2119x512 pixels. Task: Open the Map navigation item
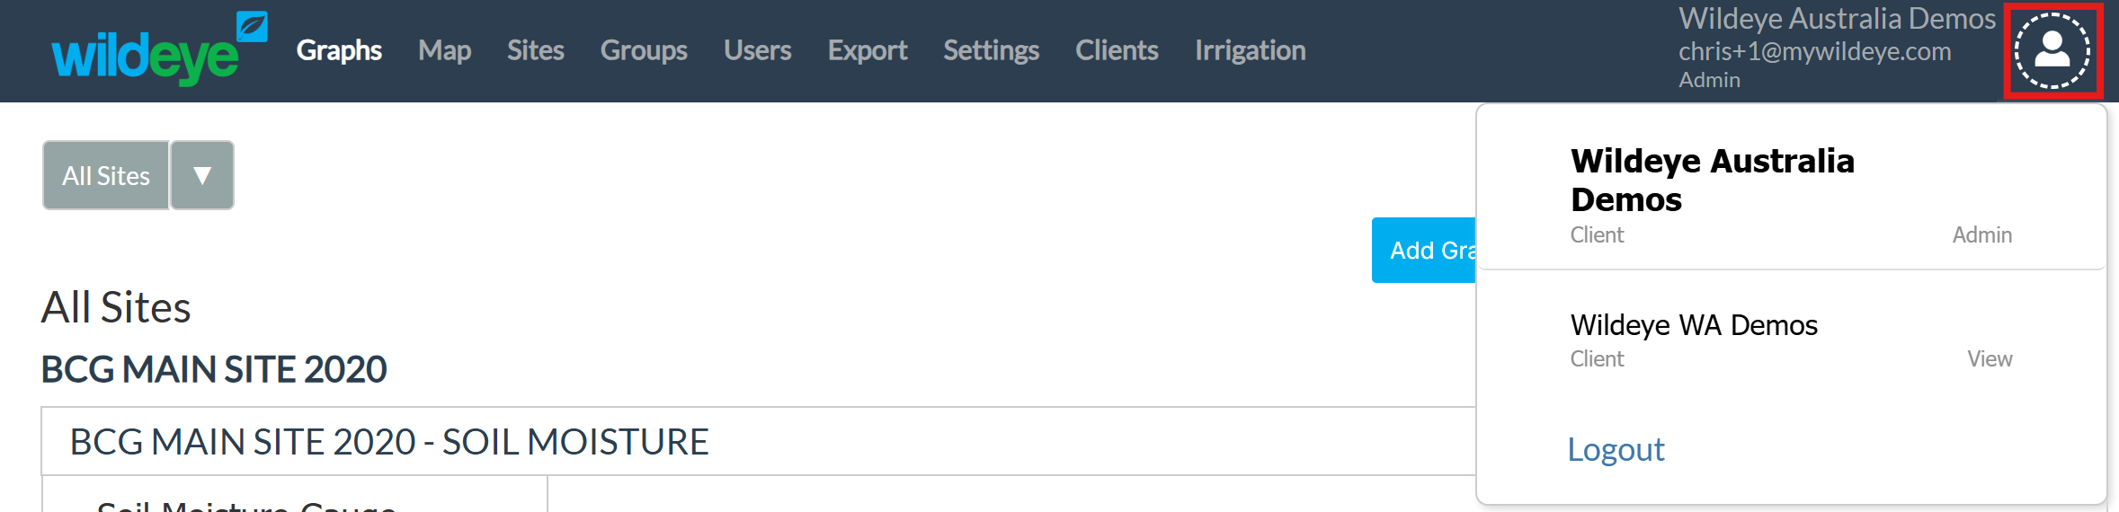tap(444, 50)
